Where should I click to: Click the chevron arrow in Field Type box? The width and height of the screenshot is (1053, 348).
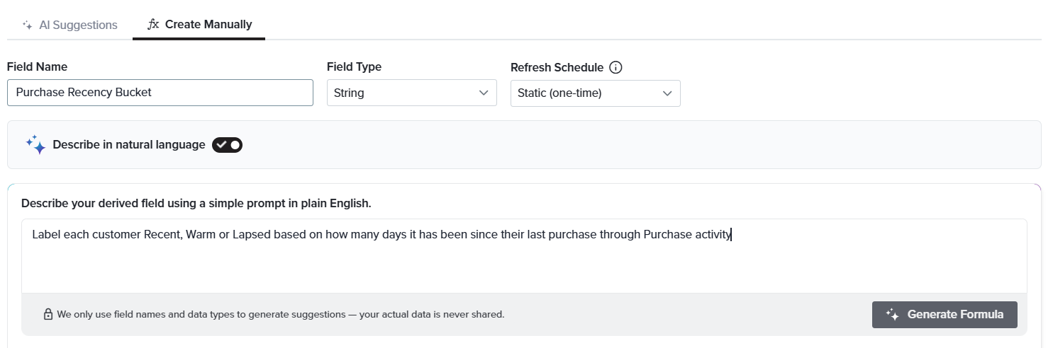tap(484, 93)
